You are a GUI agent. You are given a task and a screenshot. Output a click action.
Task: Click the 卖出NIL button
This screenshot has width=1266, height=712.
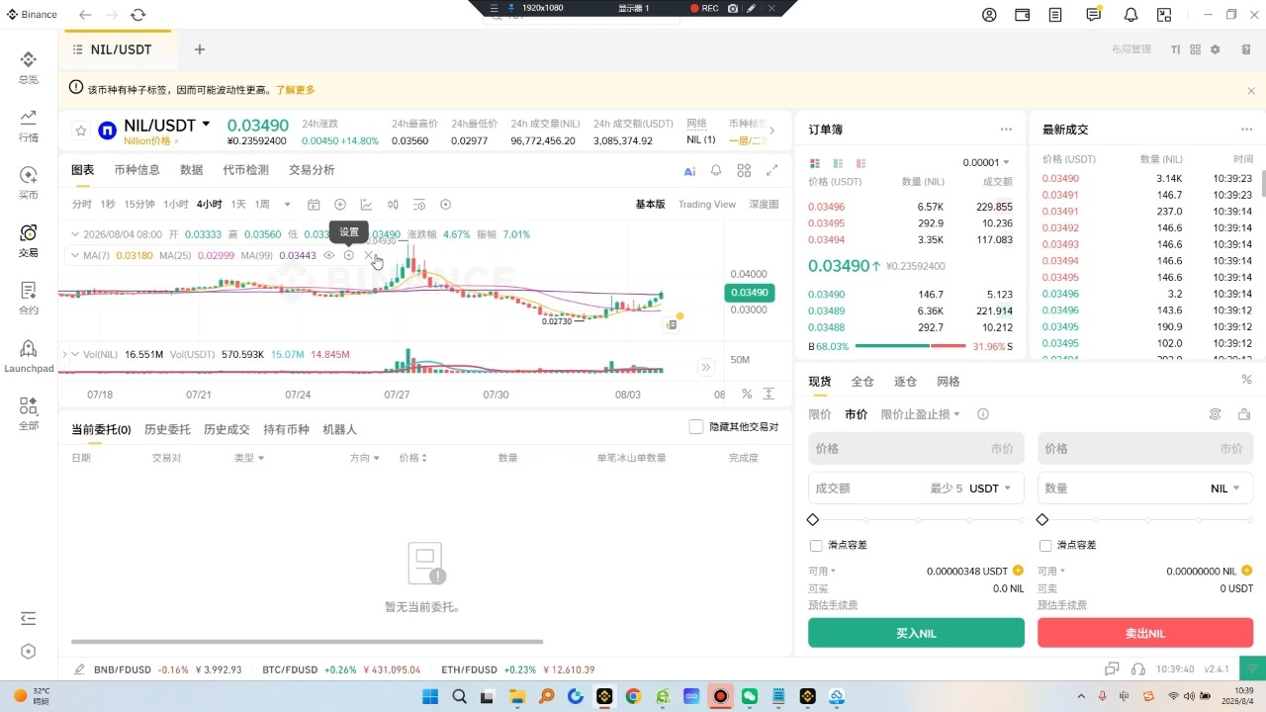point(1145,633)
